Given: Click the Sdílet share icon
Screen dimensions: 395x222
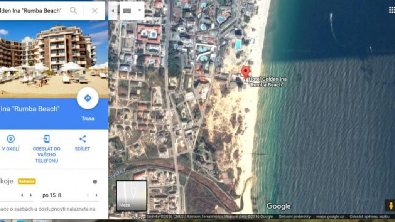Looking at the screenshot, I should click(83, 139).
